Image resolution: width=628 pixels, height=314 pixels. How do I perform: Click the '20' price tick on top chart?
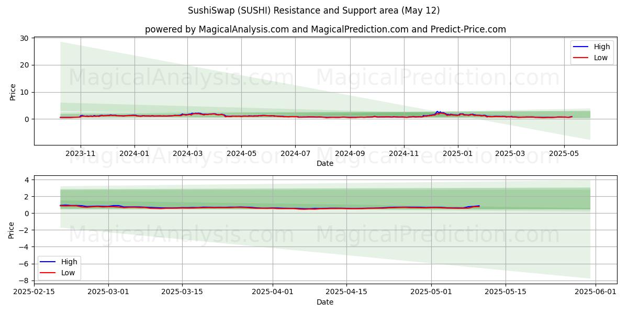coord(25,65)
